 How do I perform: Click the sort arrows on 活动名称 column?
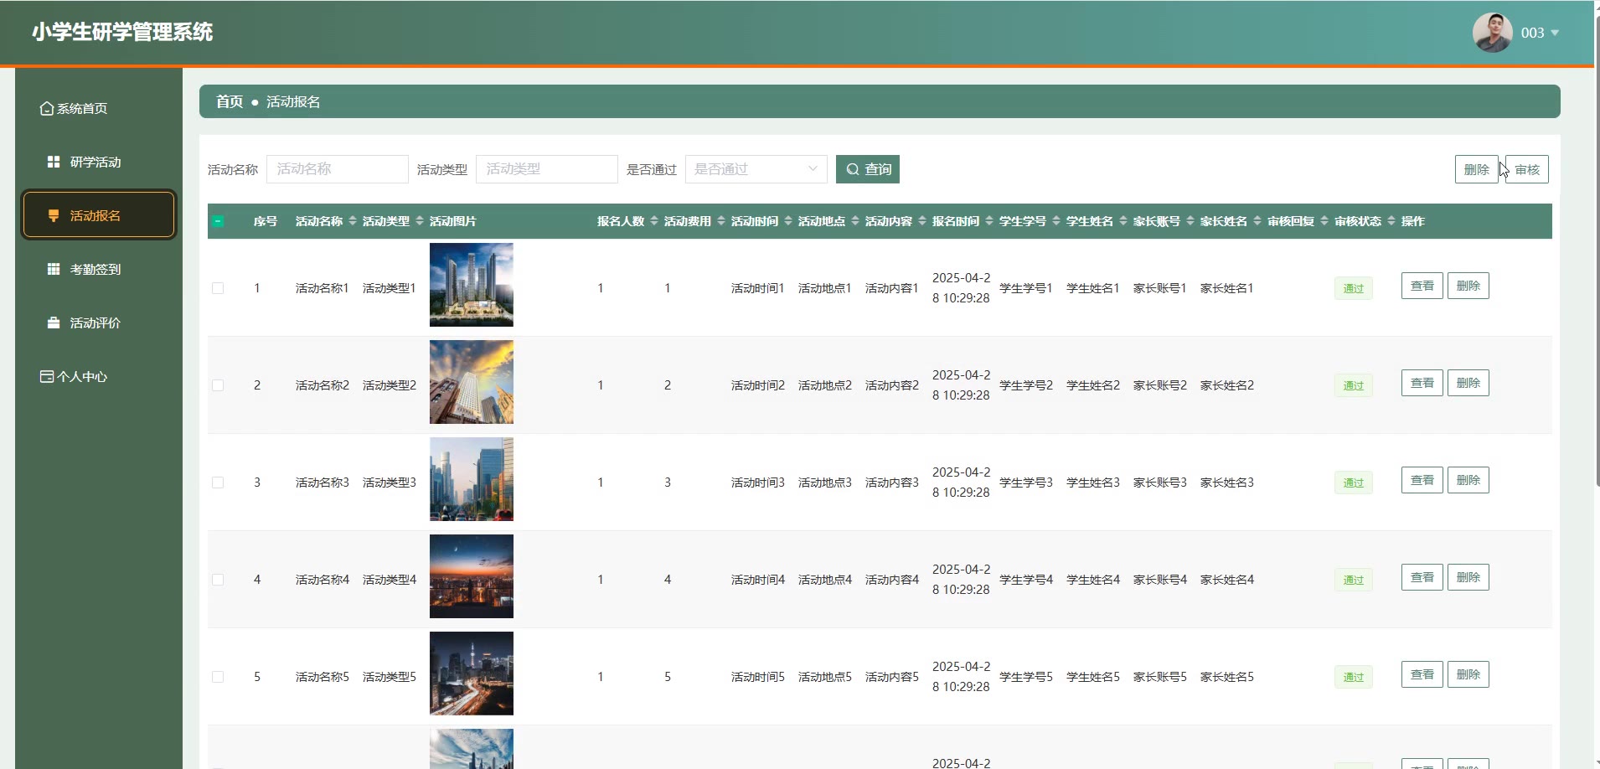pos(353,221)
